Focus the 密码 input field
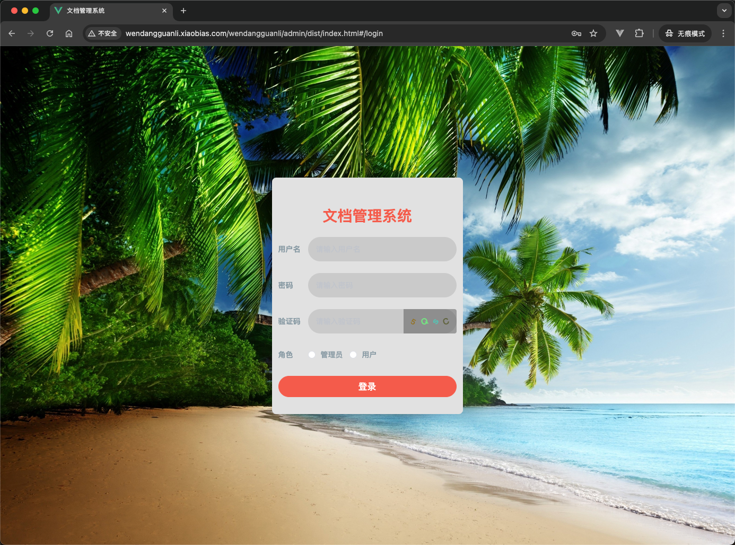Image resolution: width=735 pixels, height=545 pixels. click(x=382, y=285)
